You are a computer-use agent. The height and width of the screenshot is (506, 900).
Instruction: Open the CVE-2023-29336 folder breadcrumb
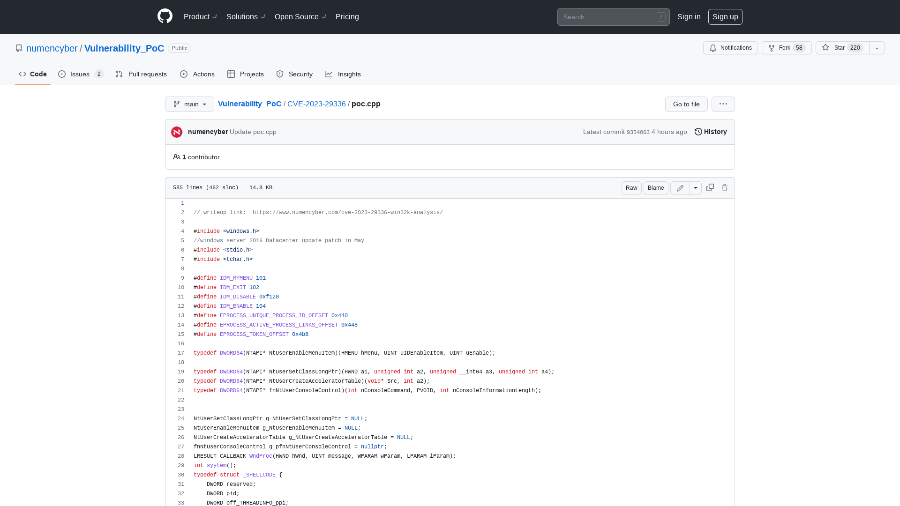point(316,104)
